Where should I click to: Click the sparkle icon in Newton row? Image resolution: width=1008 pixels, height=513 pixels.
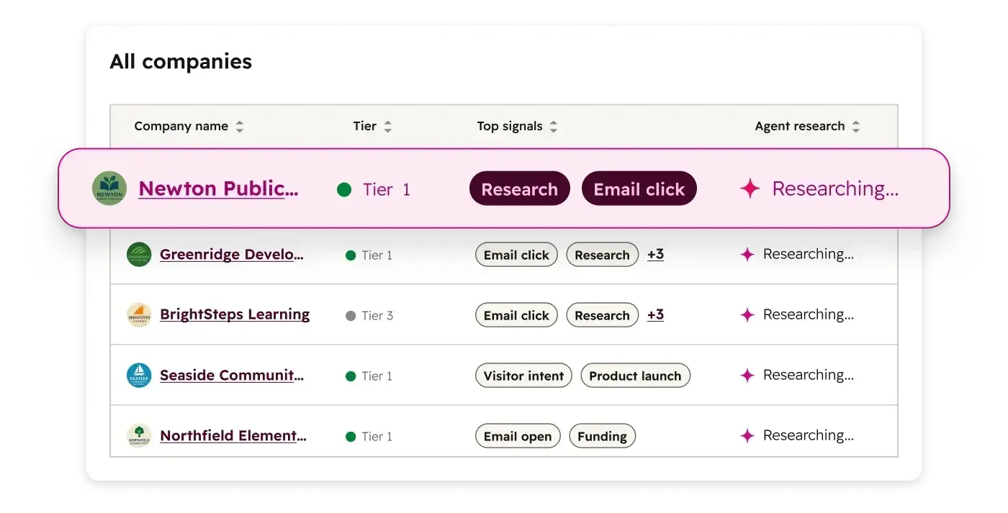[750, 189]
